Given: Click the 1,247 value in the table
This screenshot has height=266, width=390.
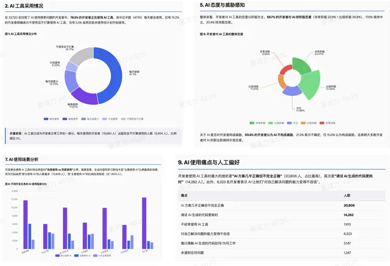Looking at the screenshot, I should tap(347, 253).
